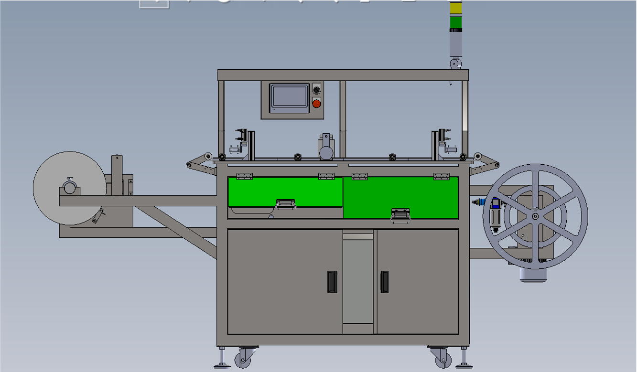
Task: Click the red emergency stop button
Action: [316, 103]
